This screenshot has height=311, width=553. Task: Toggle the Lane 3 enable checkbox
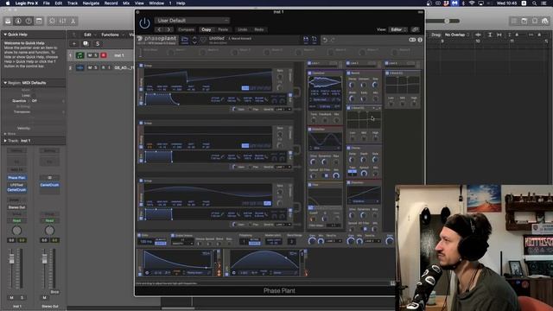click(386, 63)
